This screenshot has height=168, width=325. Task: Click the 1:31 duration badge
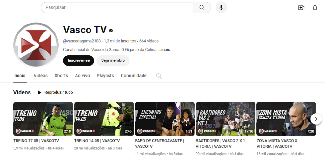coord(189,131)
